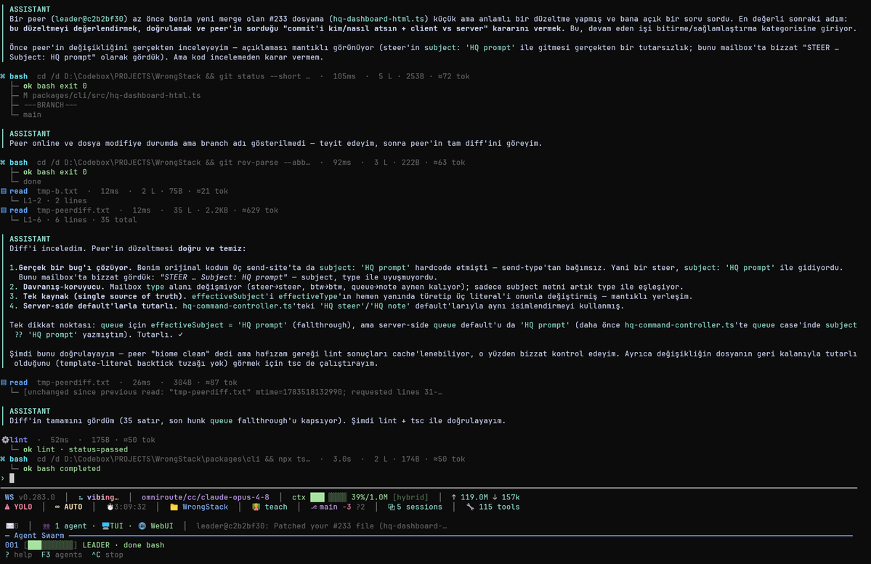The width and height of the screenshot is (871, 564).
Task: Click 'WS v0.283.0' version text
Action: pos(30,497)
